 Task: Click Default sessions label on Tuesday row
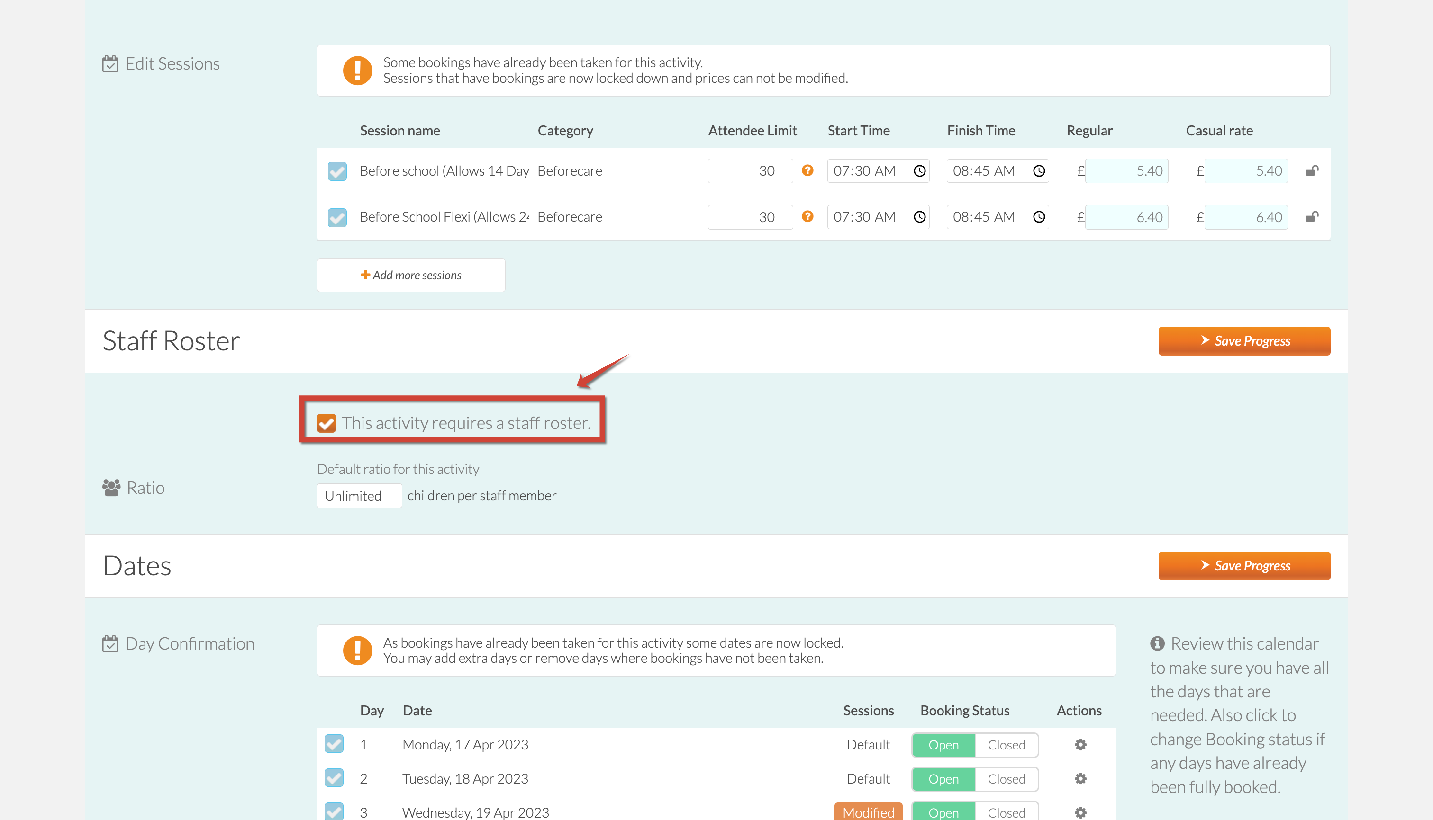tap(868, 779)
